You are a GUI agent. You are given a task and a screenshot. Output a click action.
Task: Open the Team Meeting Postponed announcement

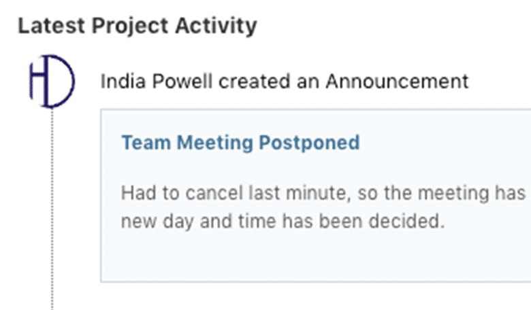240,143
